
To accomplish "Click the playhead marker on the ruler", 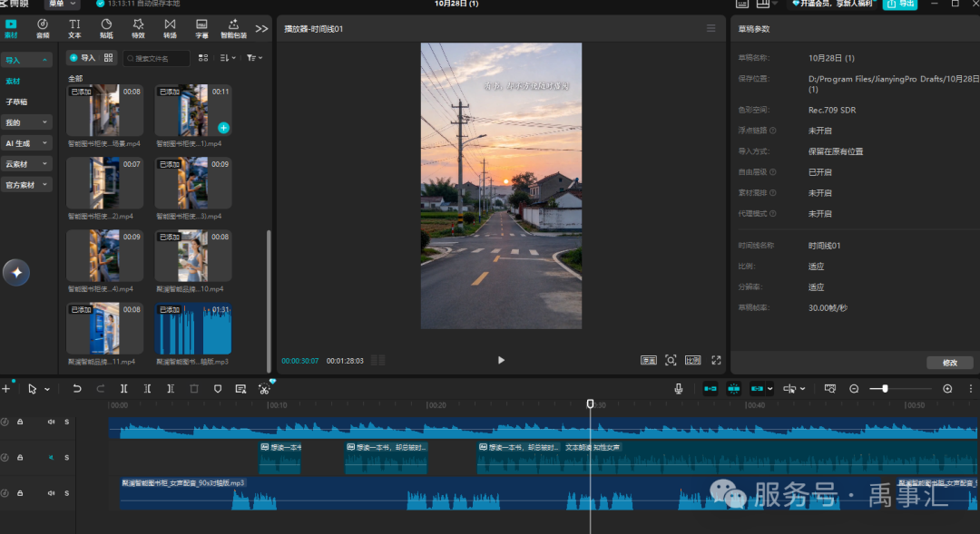I will [590, 404].
